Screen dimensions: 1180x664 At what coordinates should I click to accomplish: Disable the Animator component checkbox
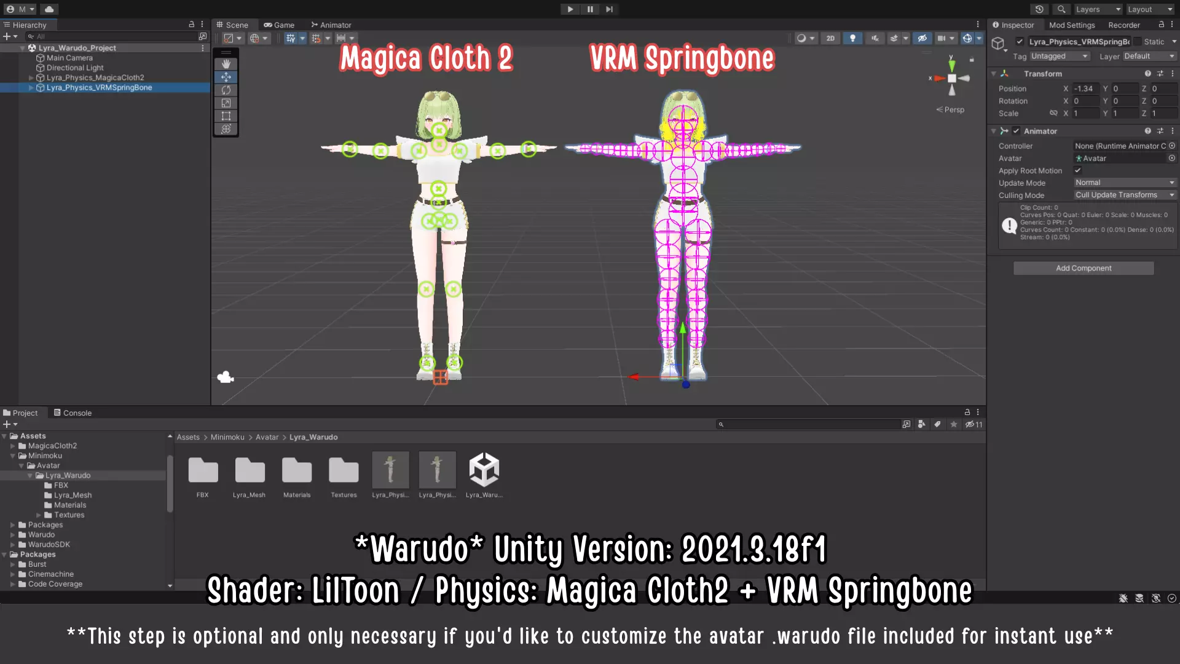(x=1017, y=131)
